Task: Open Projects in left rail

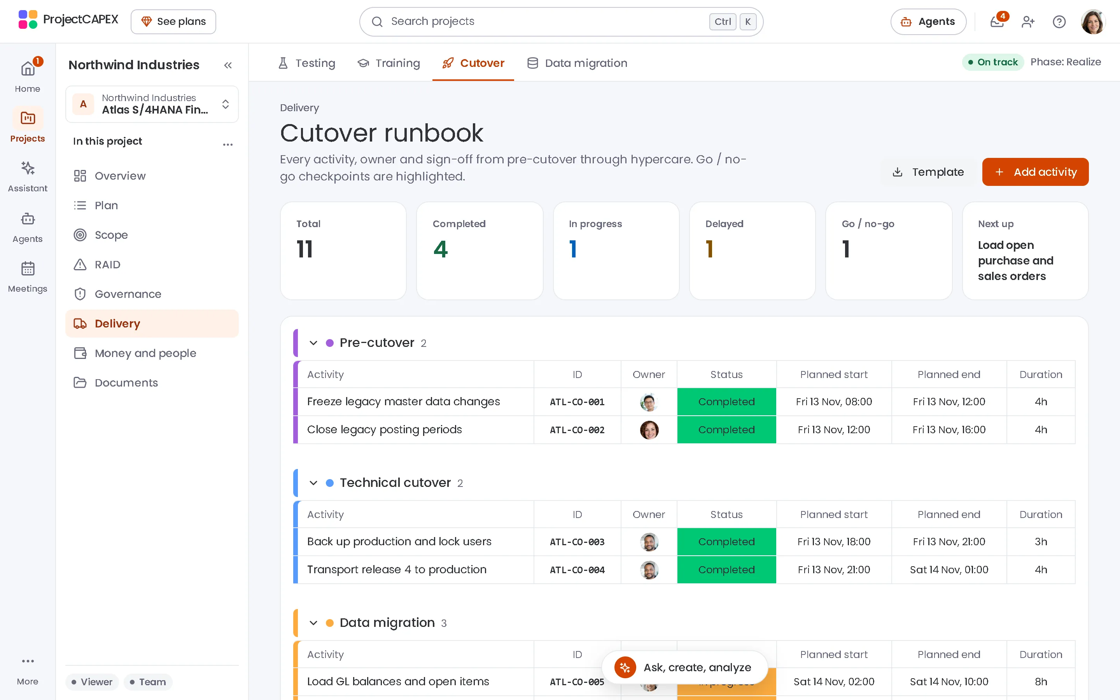Action: coord(28,126)
